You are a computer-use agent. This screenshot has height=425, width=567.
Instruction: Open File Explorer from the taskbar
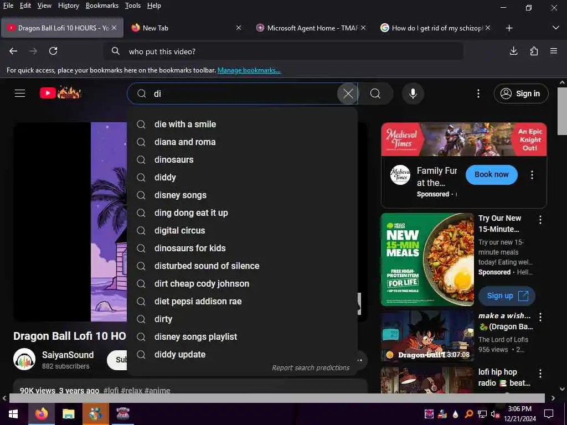click(x=68, y=414)
